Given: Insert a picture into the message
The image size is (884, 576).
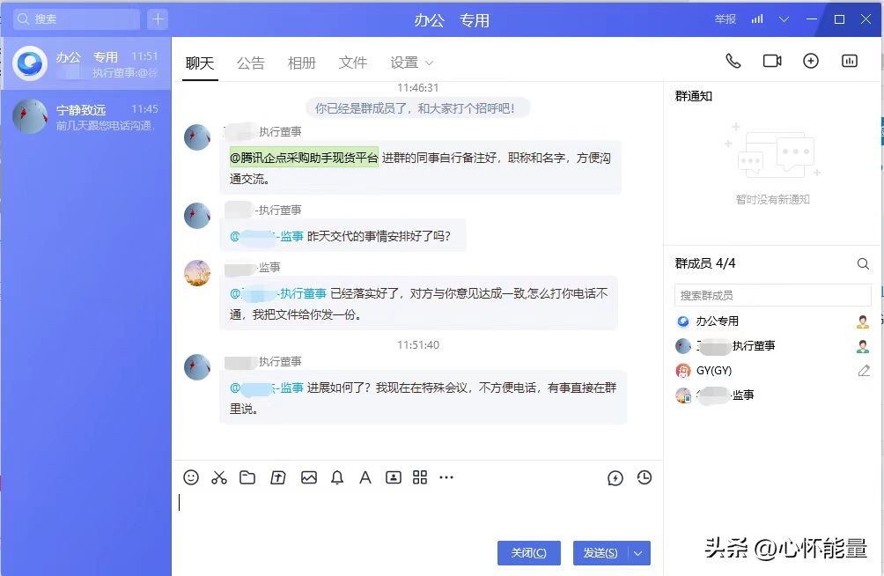Looking at the screenshot, I should pos(308,476).
